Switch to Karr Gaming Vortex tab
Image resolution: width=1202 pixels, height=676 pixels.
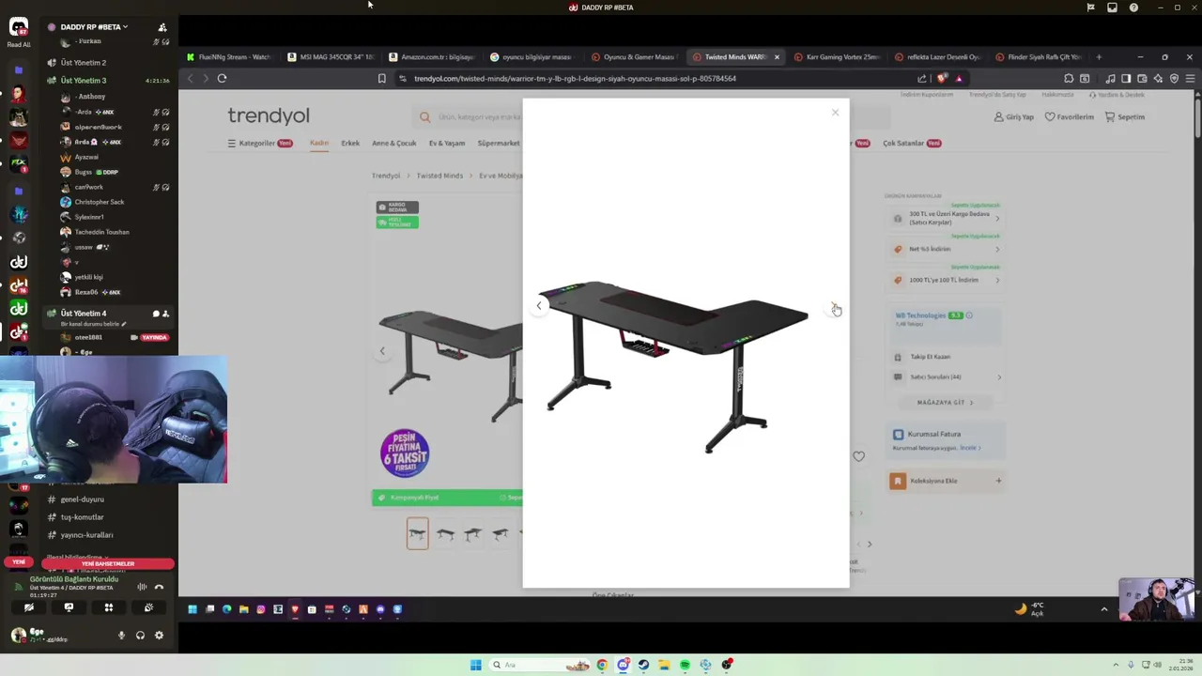click(x=838, y=57)
